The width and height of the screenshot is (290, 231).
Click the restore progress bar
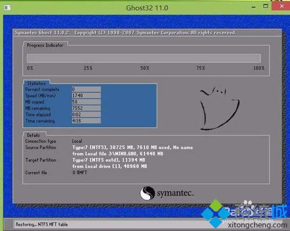coord(144,58)
